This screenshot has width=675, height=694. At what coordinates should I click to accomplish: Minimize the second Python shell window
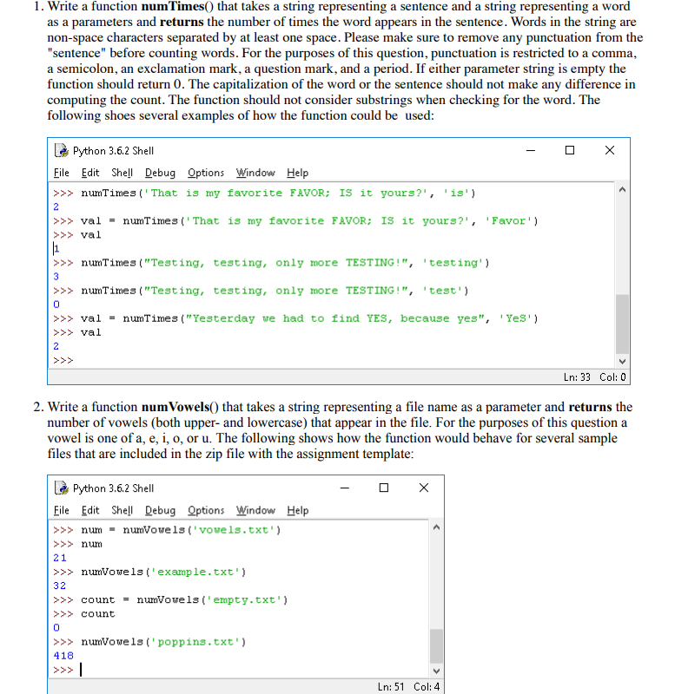pyautogui.click(x=345, y=488)
